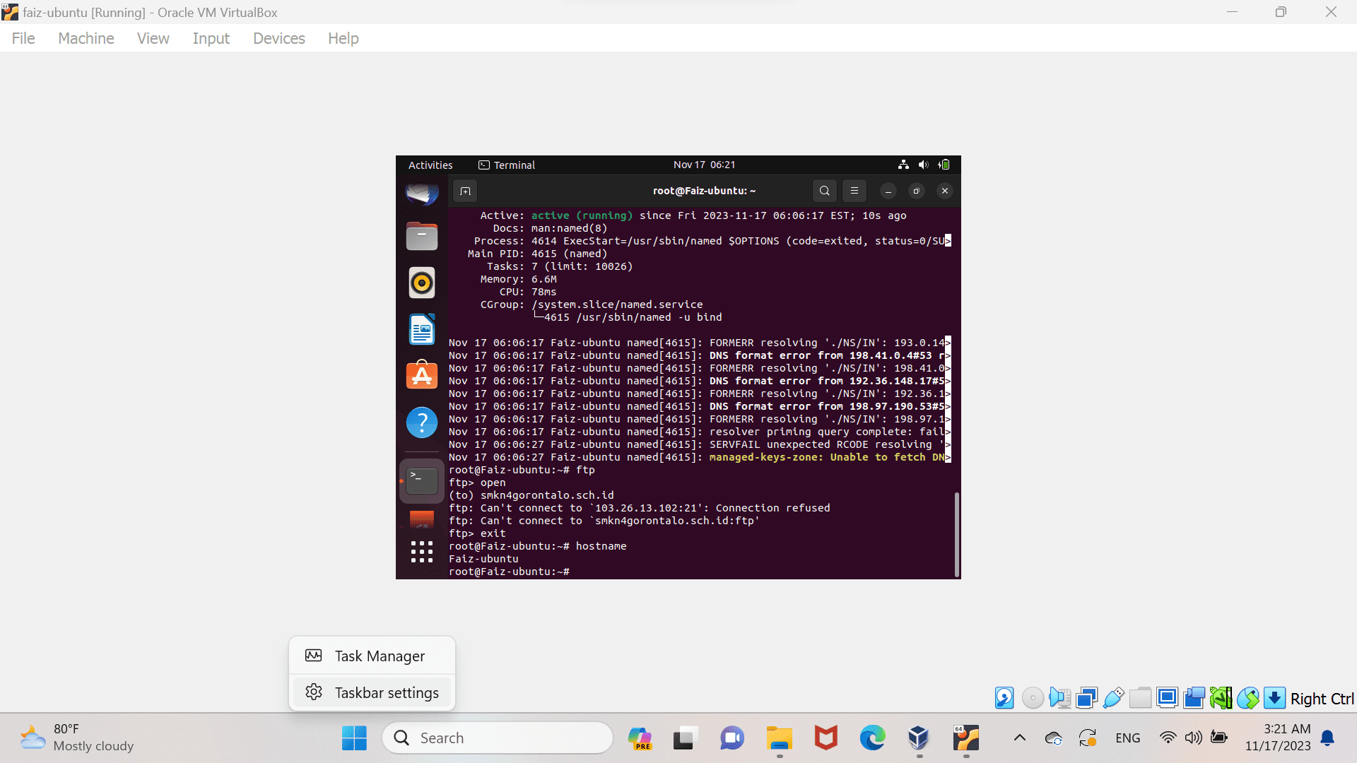The height and width of the screenshot is (763, 1357).
Task: Click the keyboard capture arrow indicator
Action: (1274, 698)
